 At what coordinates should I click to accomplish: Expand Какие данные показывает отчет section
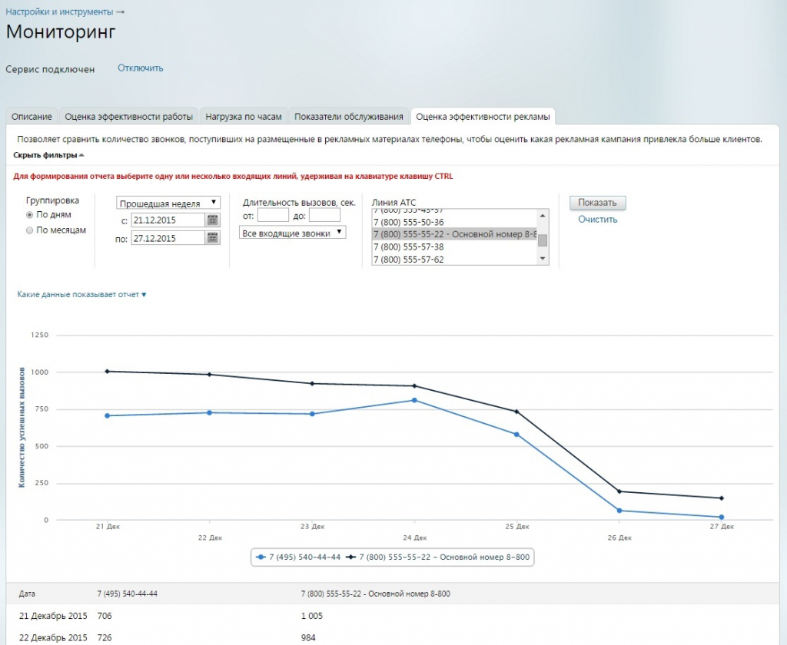click(x=81, y=294)
